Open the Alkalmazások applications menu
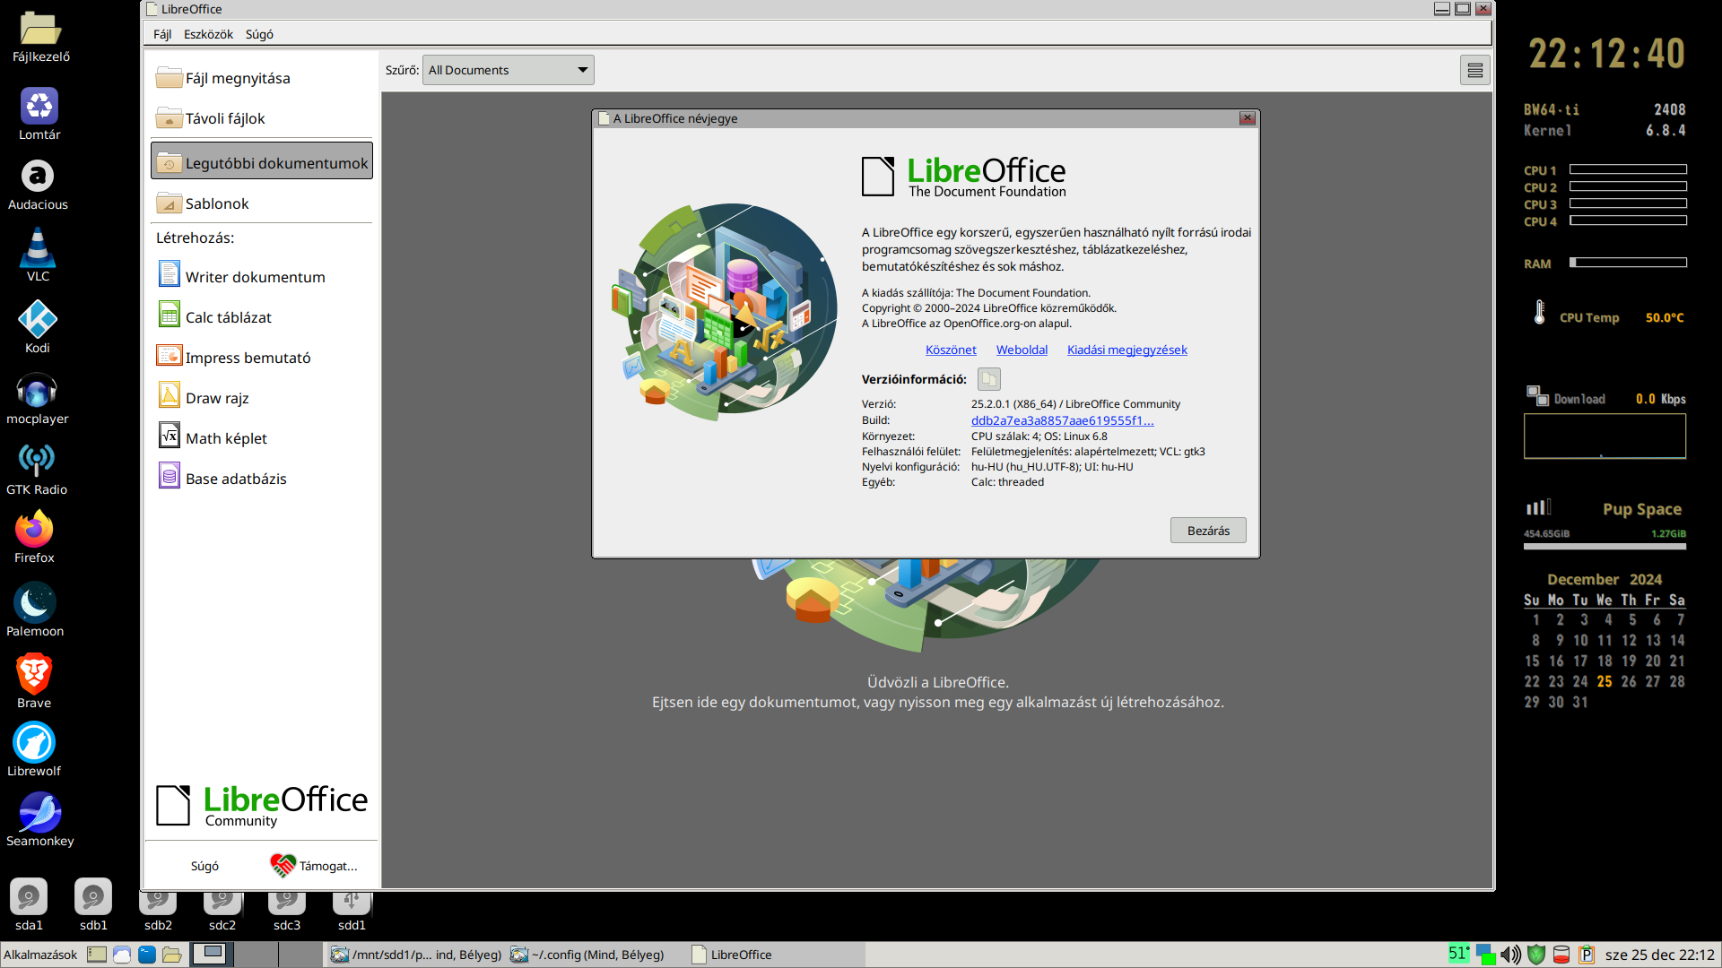Viewport: 1722px width, 968px height. coord(40,955)
